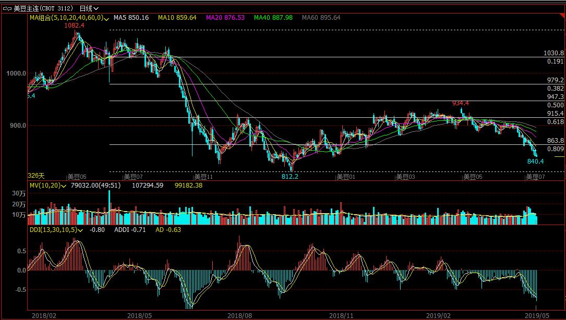Click the 934.4 peak price label
This screenshot has width=566, height=320.
(x=460, y=103)
